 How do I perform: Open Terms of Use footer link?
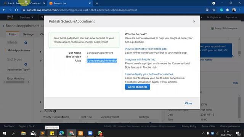pyautogui.click(x=209, y=126)
